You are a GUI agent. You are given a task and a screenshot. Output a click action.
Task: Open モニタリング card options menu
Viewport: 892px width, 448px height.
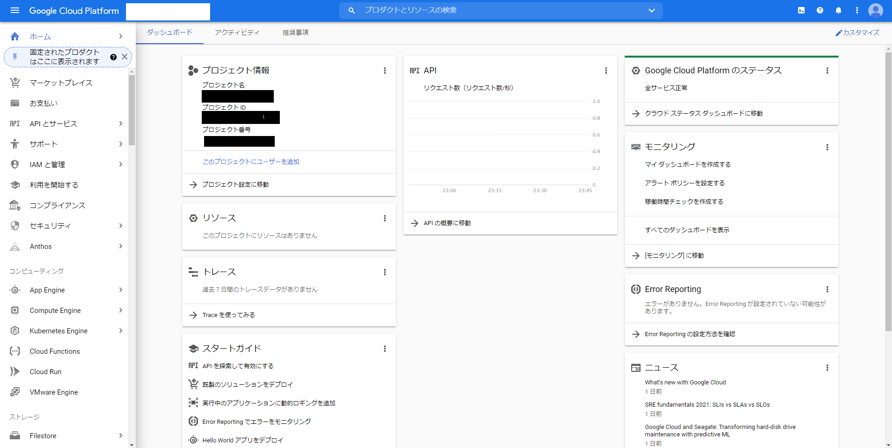pos(827,147)
